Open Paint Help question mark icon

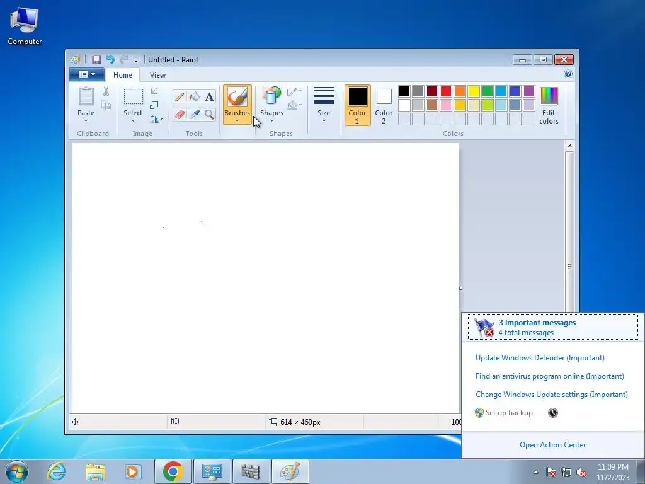568,74
